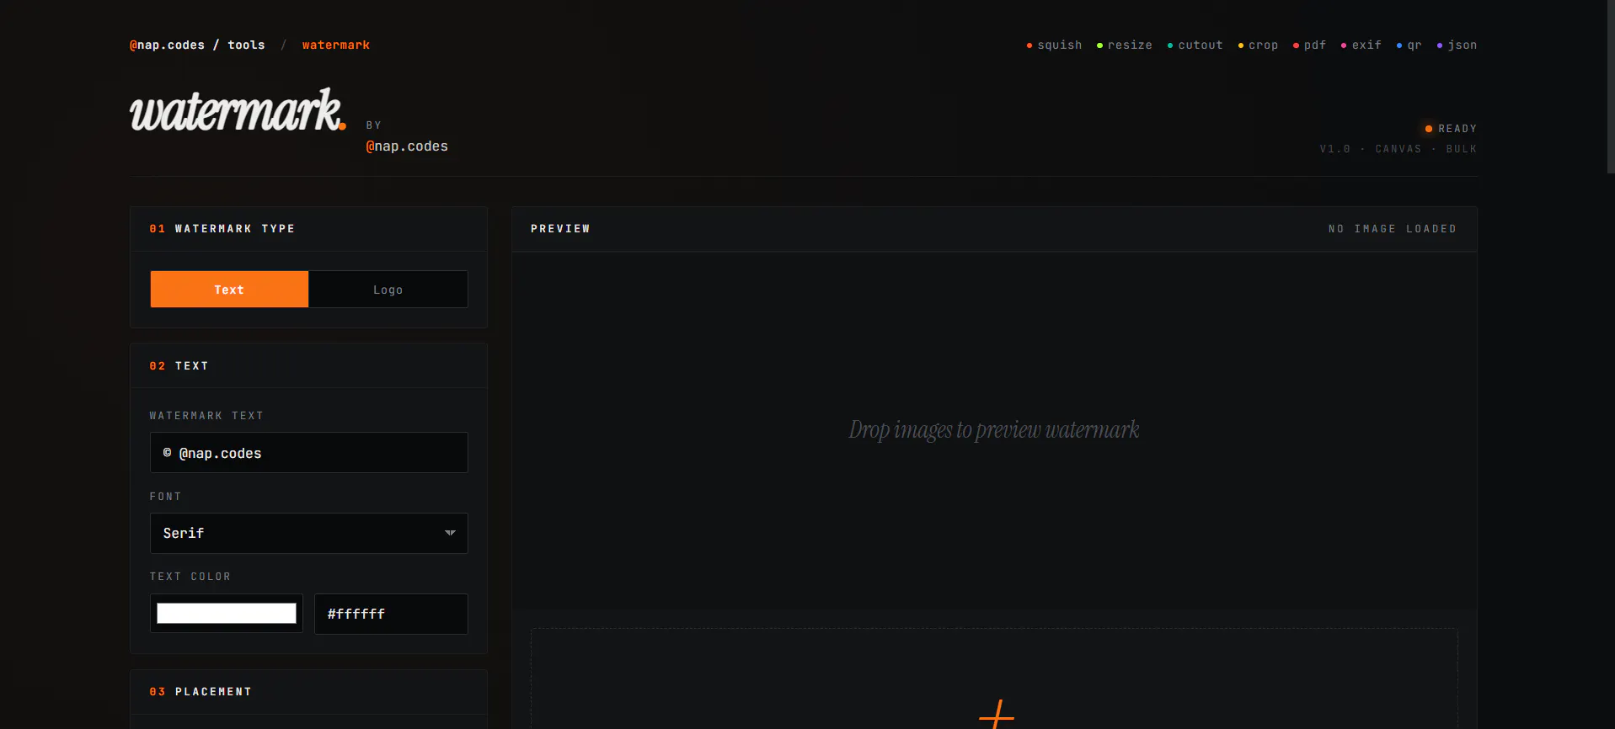Open the white text color swatch
This screenshot has height=729, width=1615.
tap(227, 614)
